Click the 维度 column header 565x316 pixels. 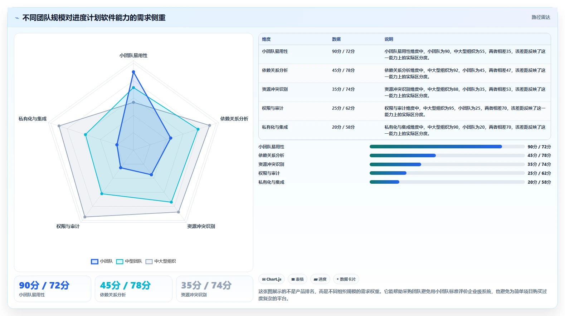pos(266,39)
